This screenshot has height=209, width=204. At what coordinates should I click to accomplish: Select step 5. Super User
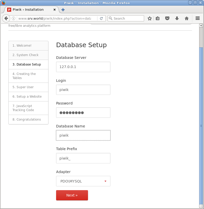tap(28, 87)
